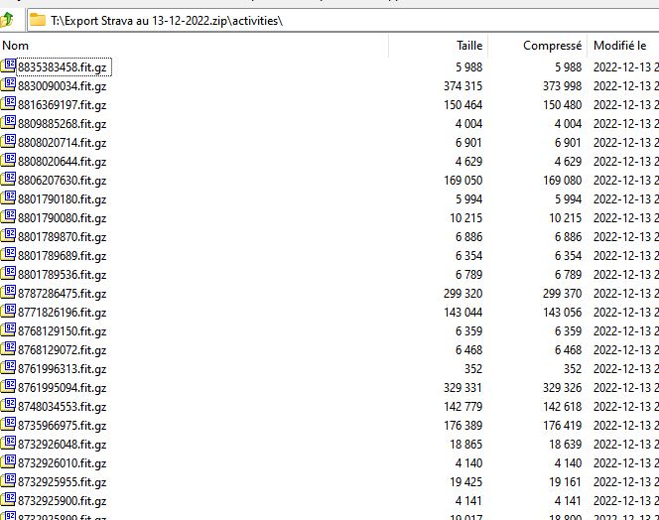The height and width of the screenshot is (520, 659).
Task: Click the archive path address field
Action: click(x=343, y=20)
